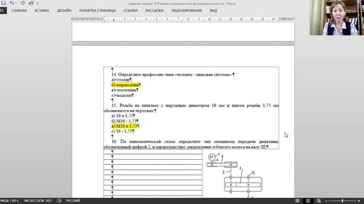
Task: Click the quick print icon
Action: coord(31,3)
